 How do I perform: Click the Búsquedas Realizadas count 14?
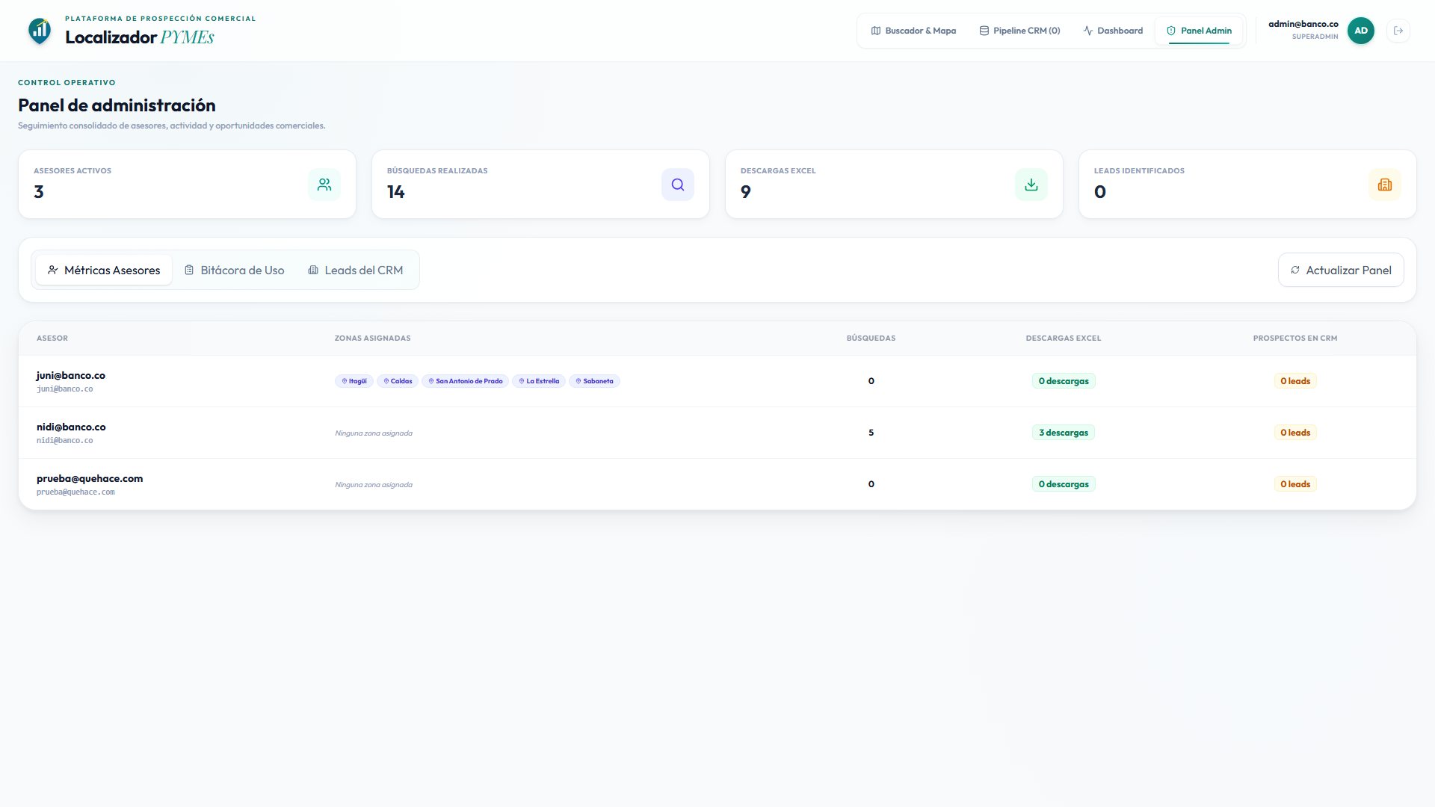click(396, 192)
